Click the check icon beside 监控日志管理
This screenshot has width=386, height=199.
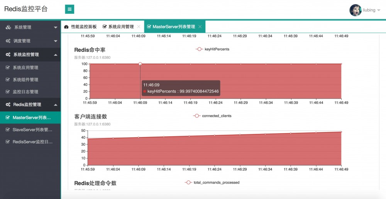tap(8, 92)
